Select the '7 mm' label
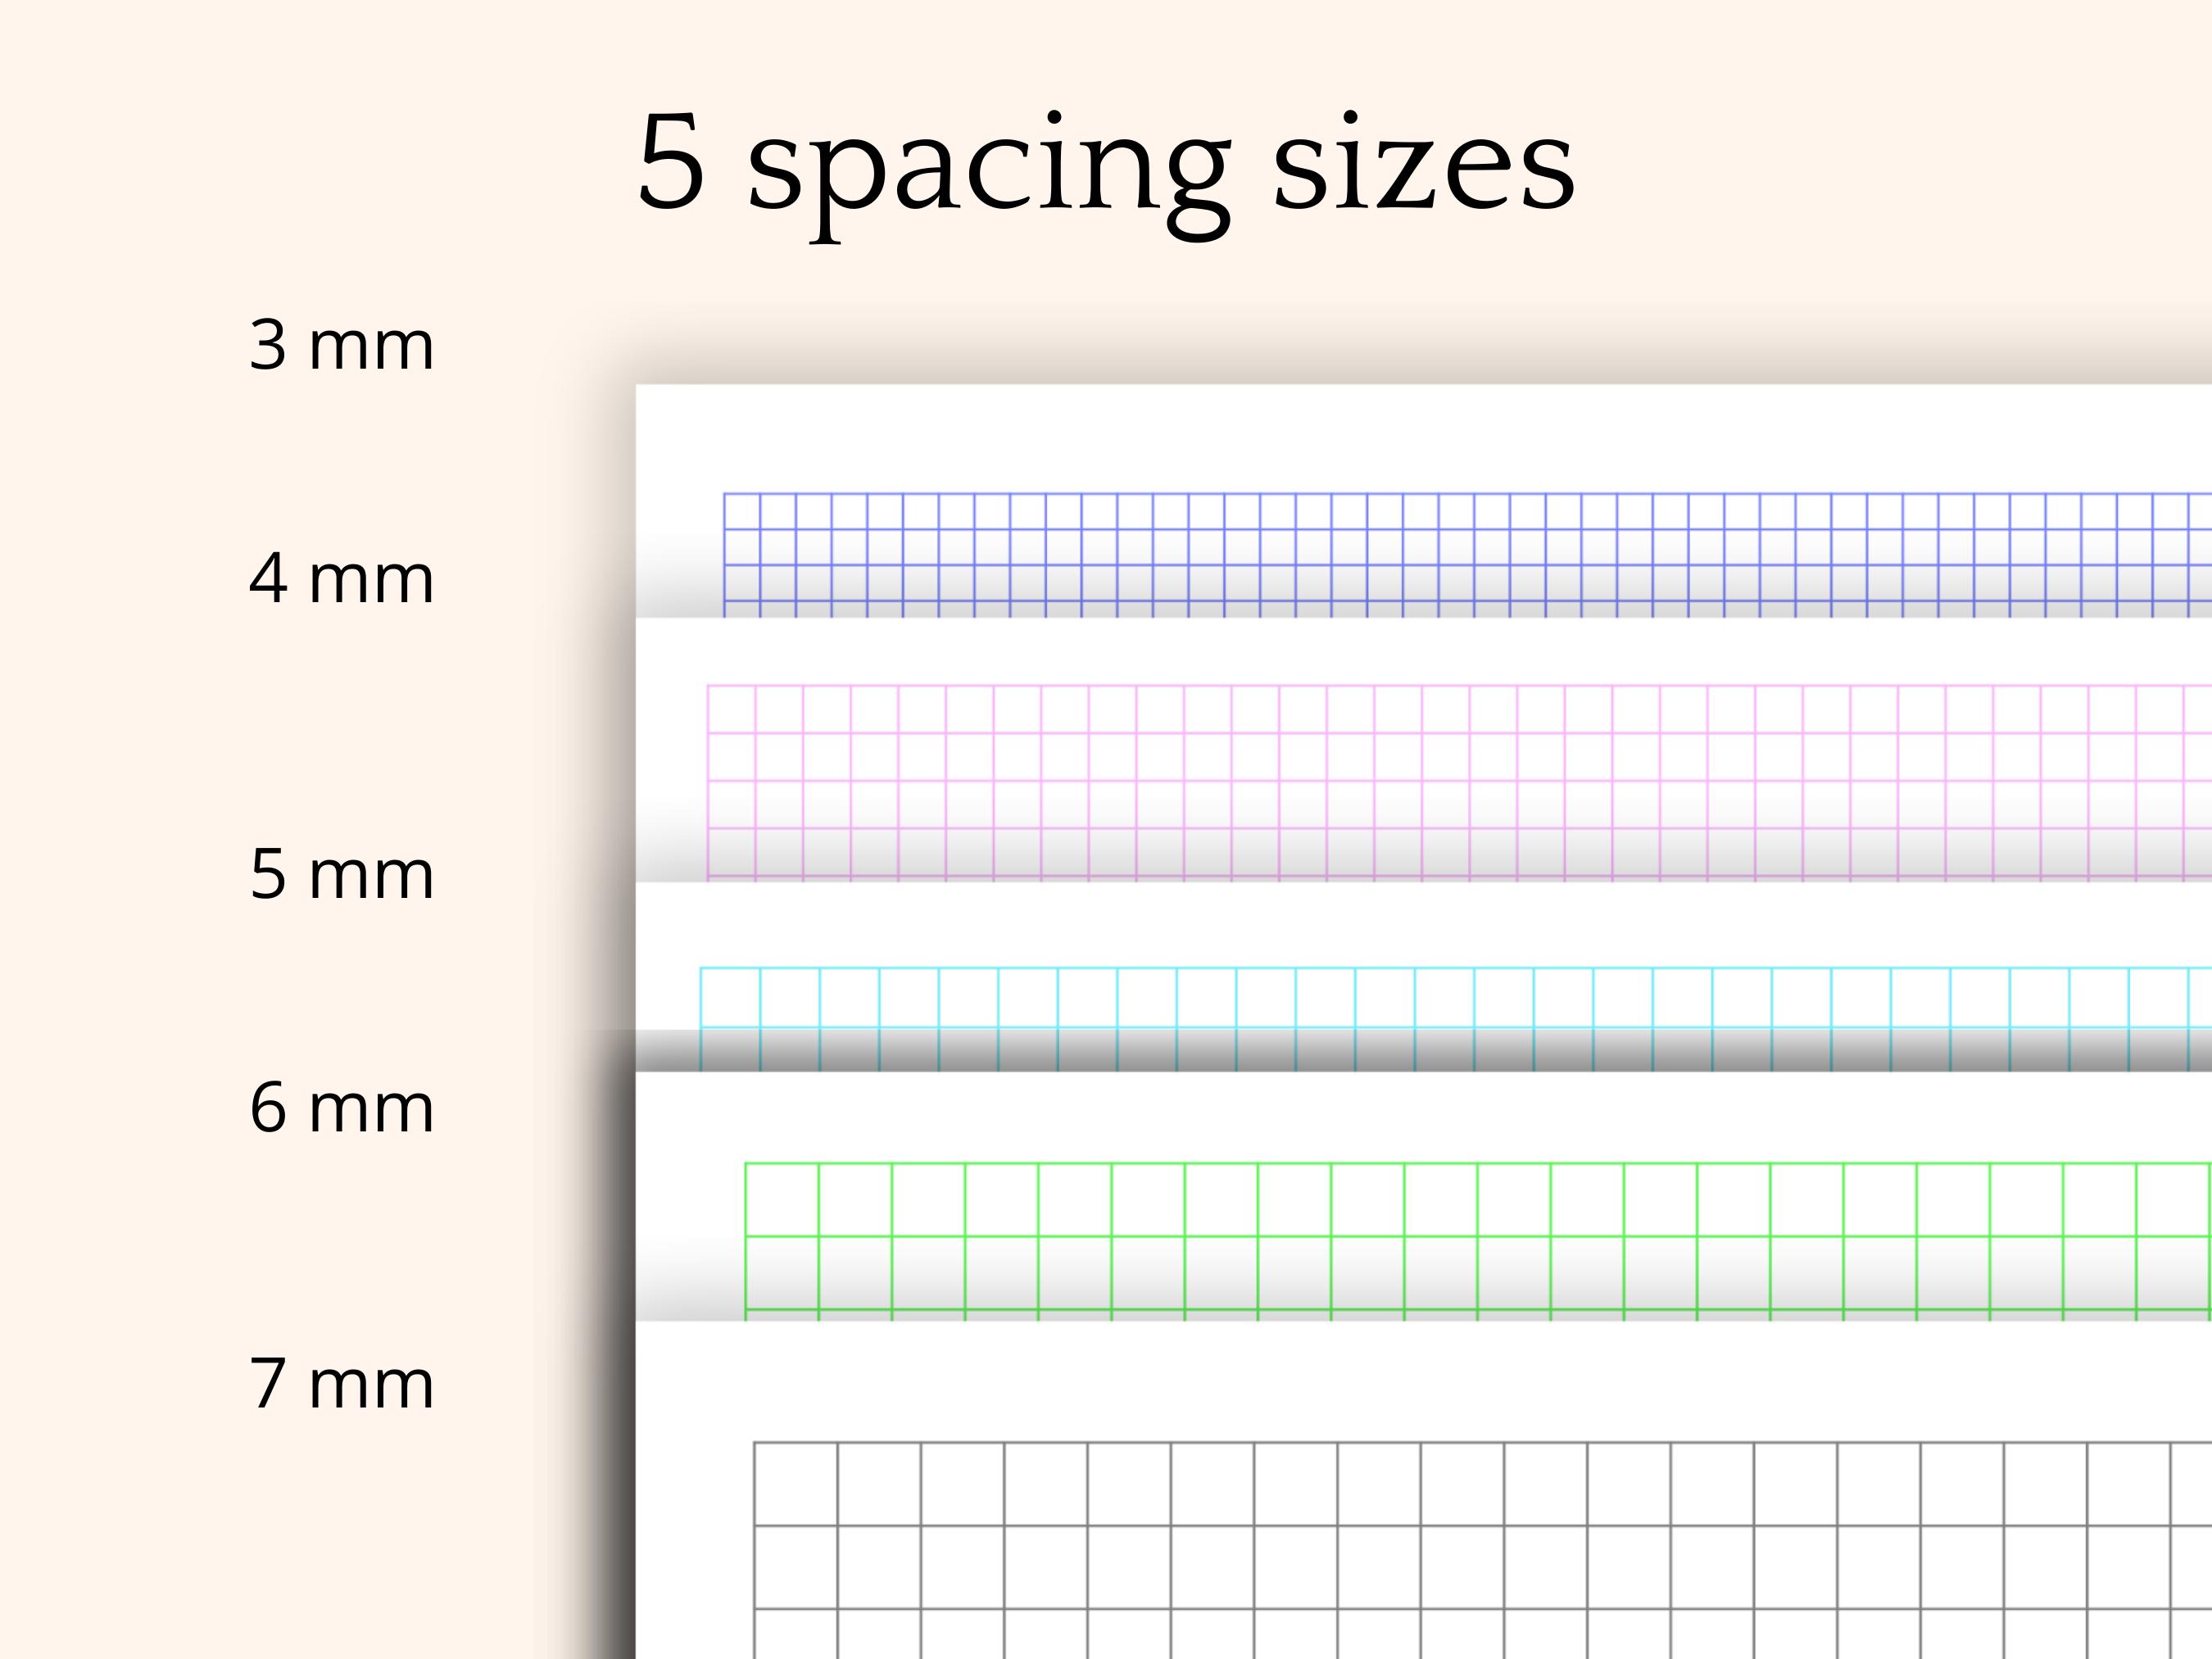The image size is (2212, 1659). click(341, 1384)
